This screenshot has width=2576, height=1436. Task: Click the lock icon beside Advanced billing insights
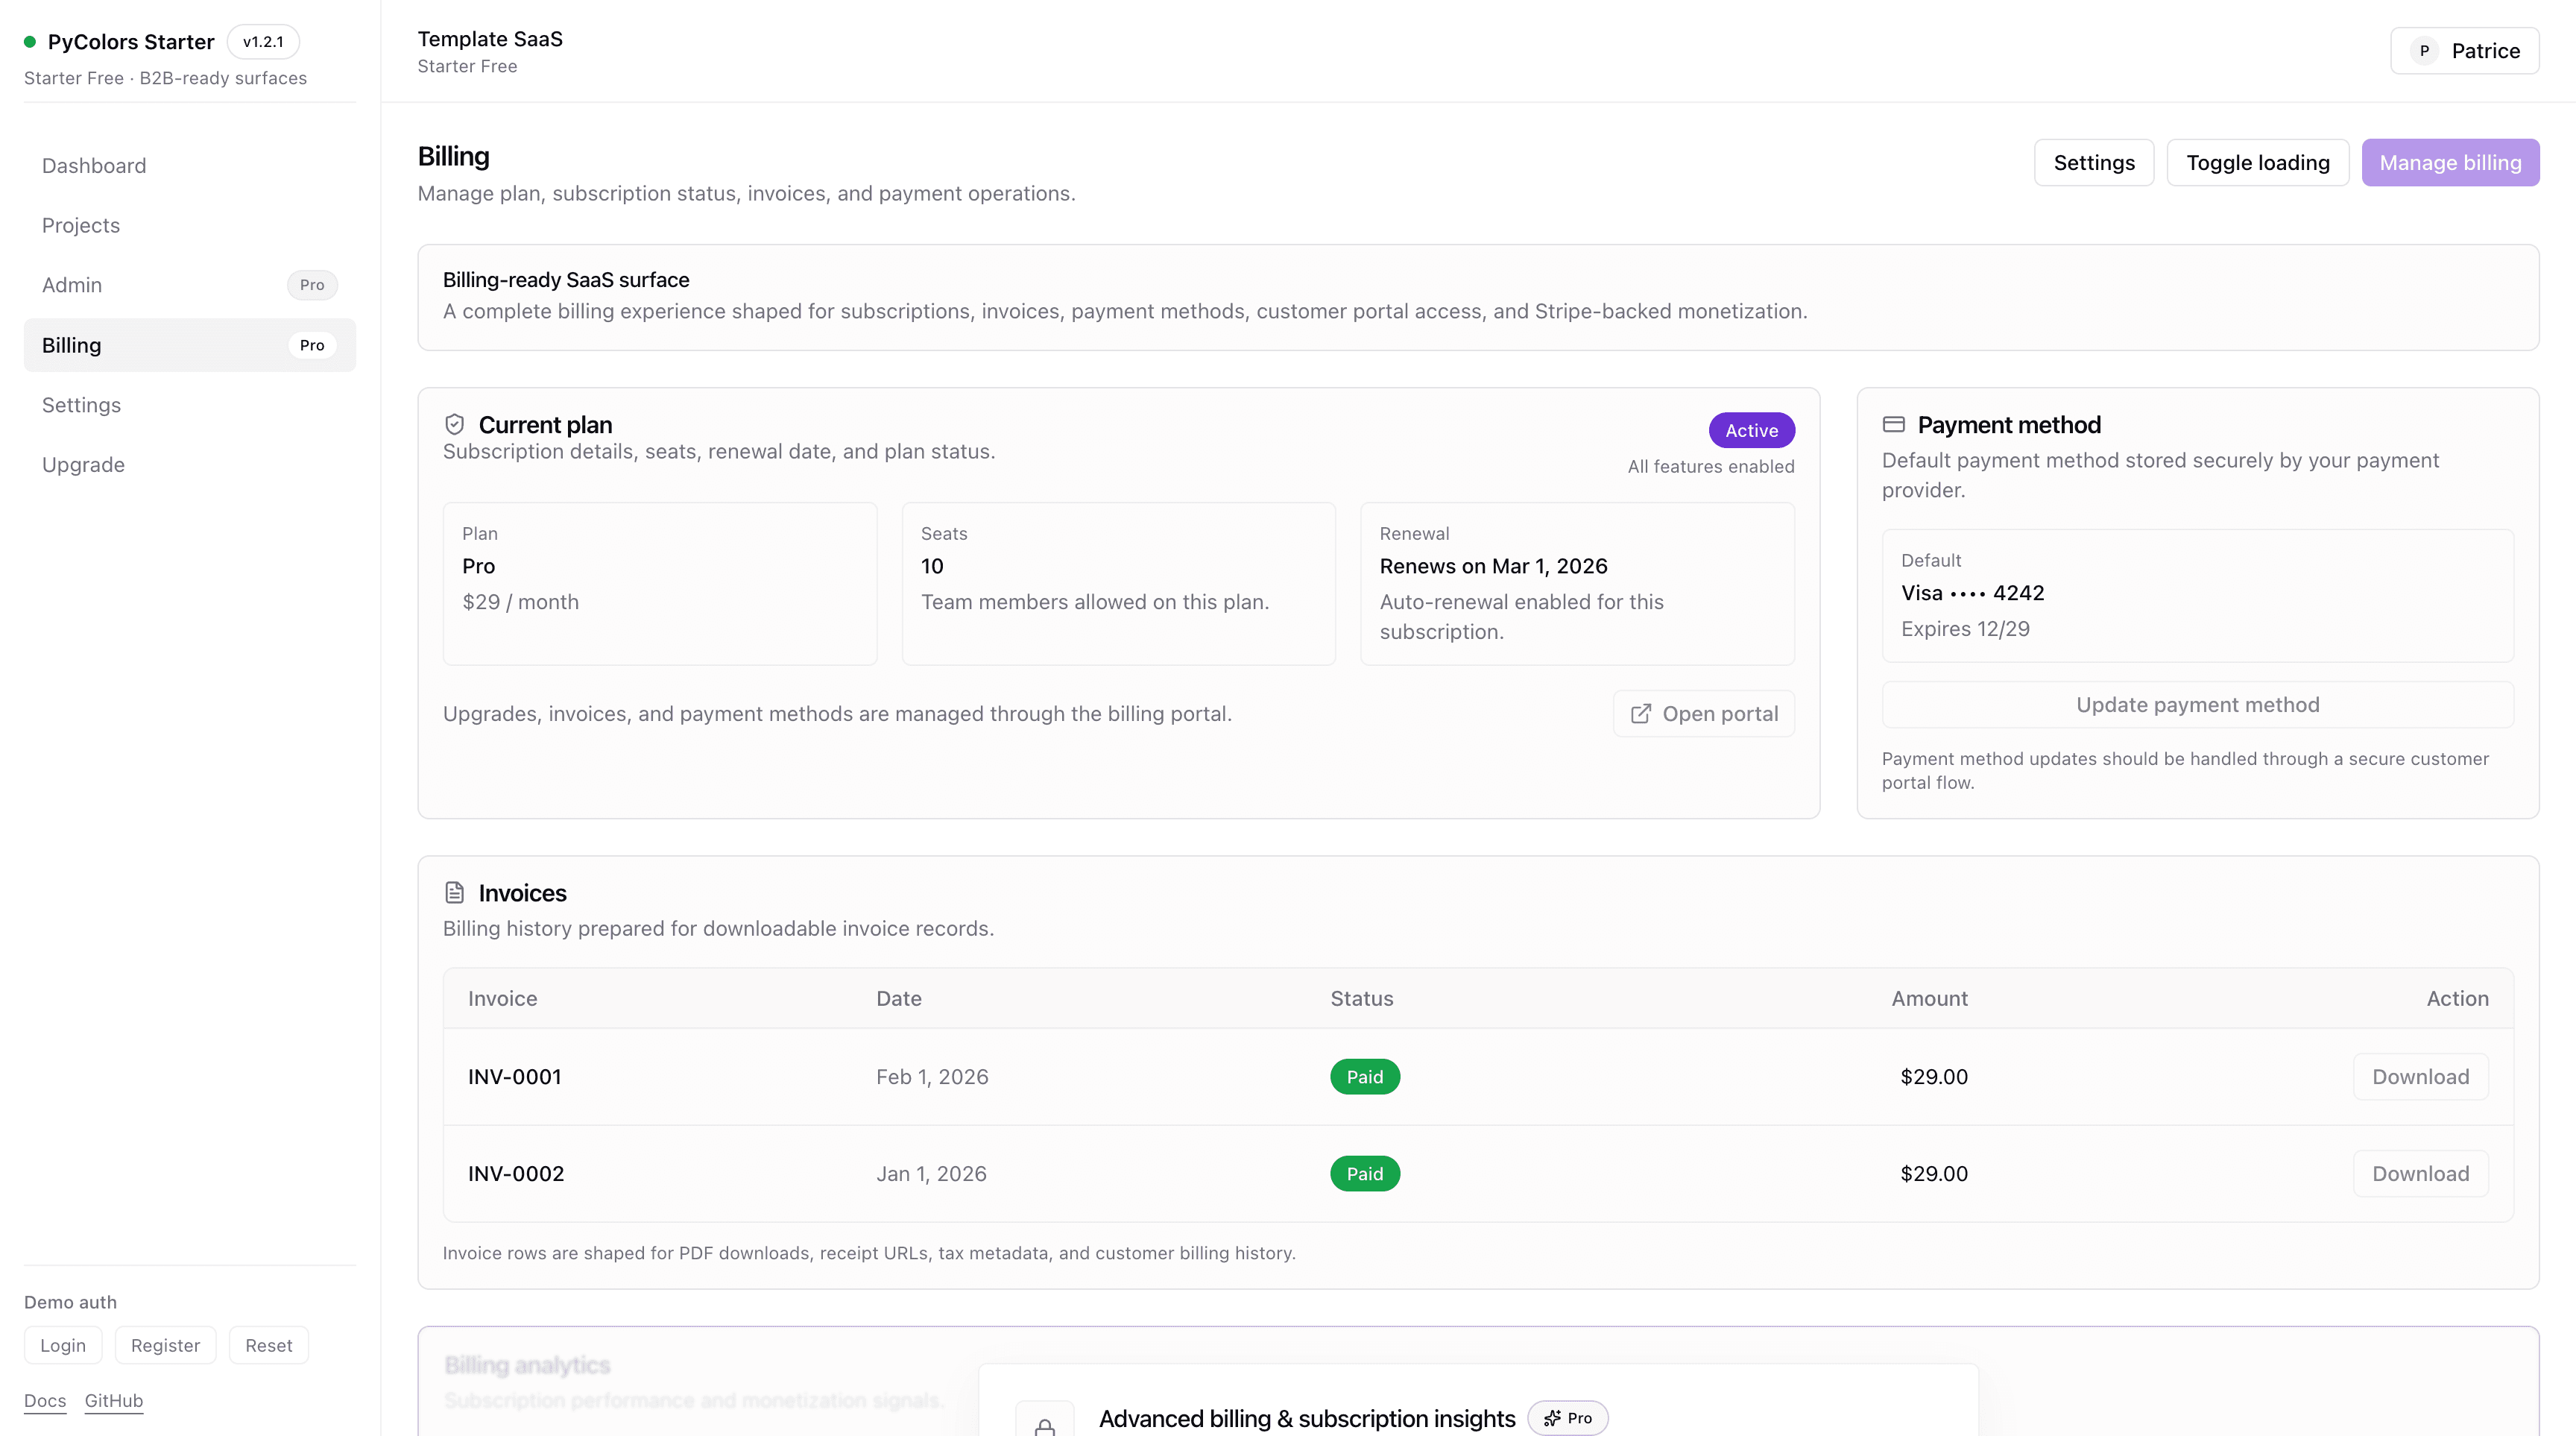1044,1426
